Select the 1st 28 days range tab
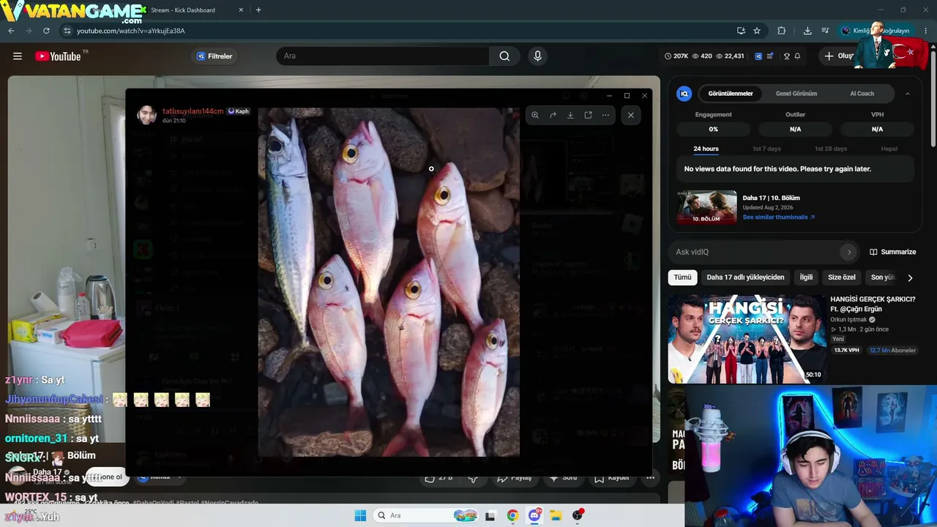 point(831,149)
